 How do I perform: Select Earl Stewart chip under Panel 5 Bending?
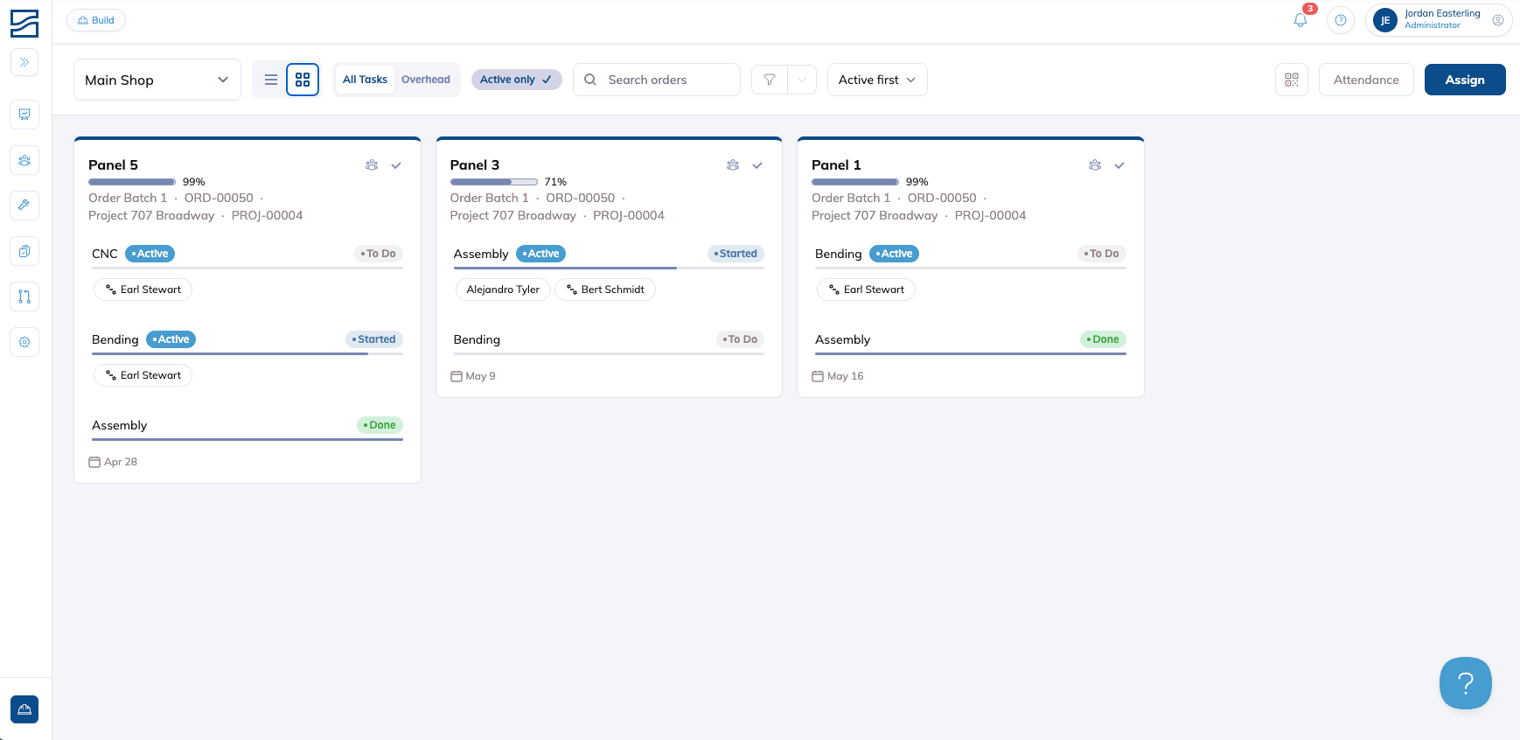click(x=143, y=375)
